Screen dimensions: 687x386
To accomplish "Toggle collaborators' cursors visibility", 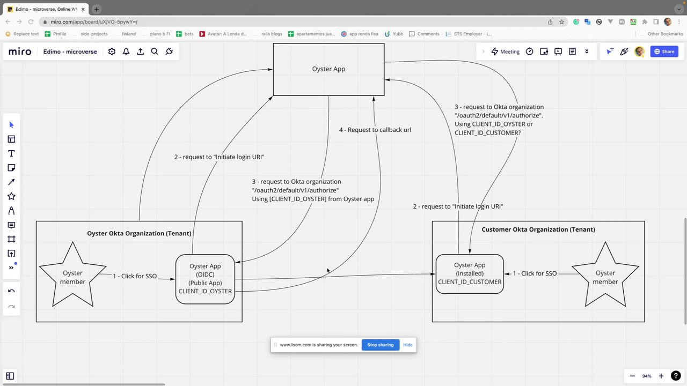I will pos(610,51).
